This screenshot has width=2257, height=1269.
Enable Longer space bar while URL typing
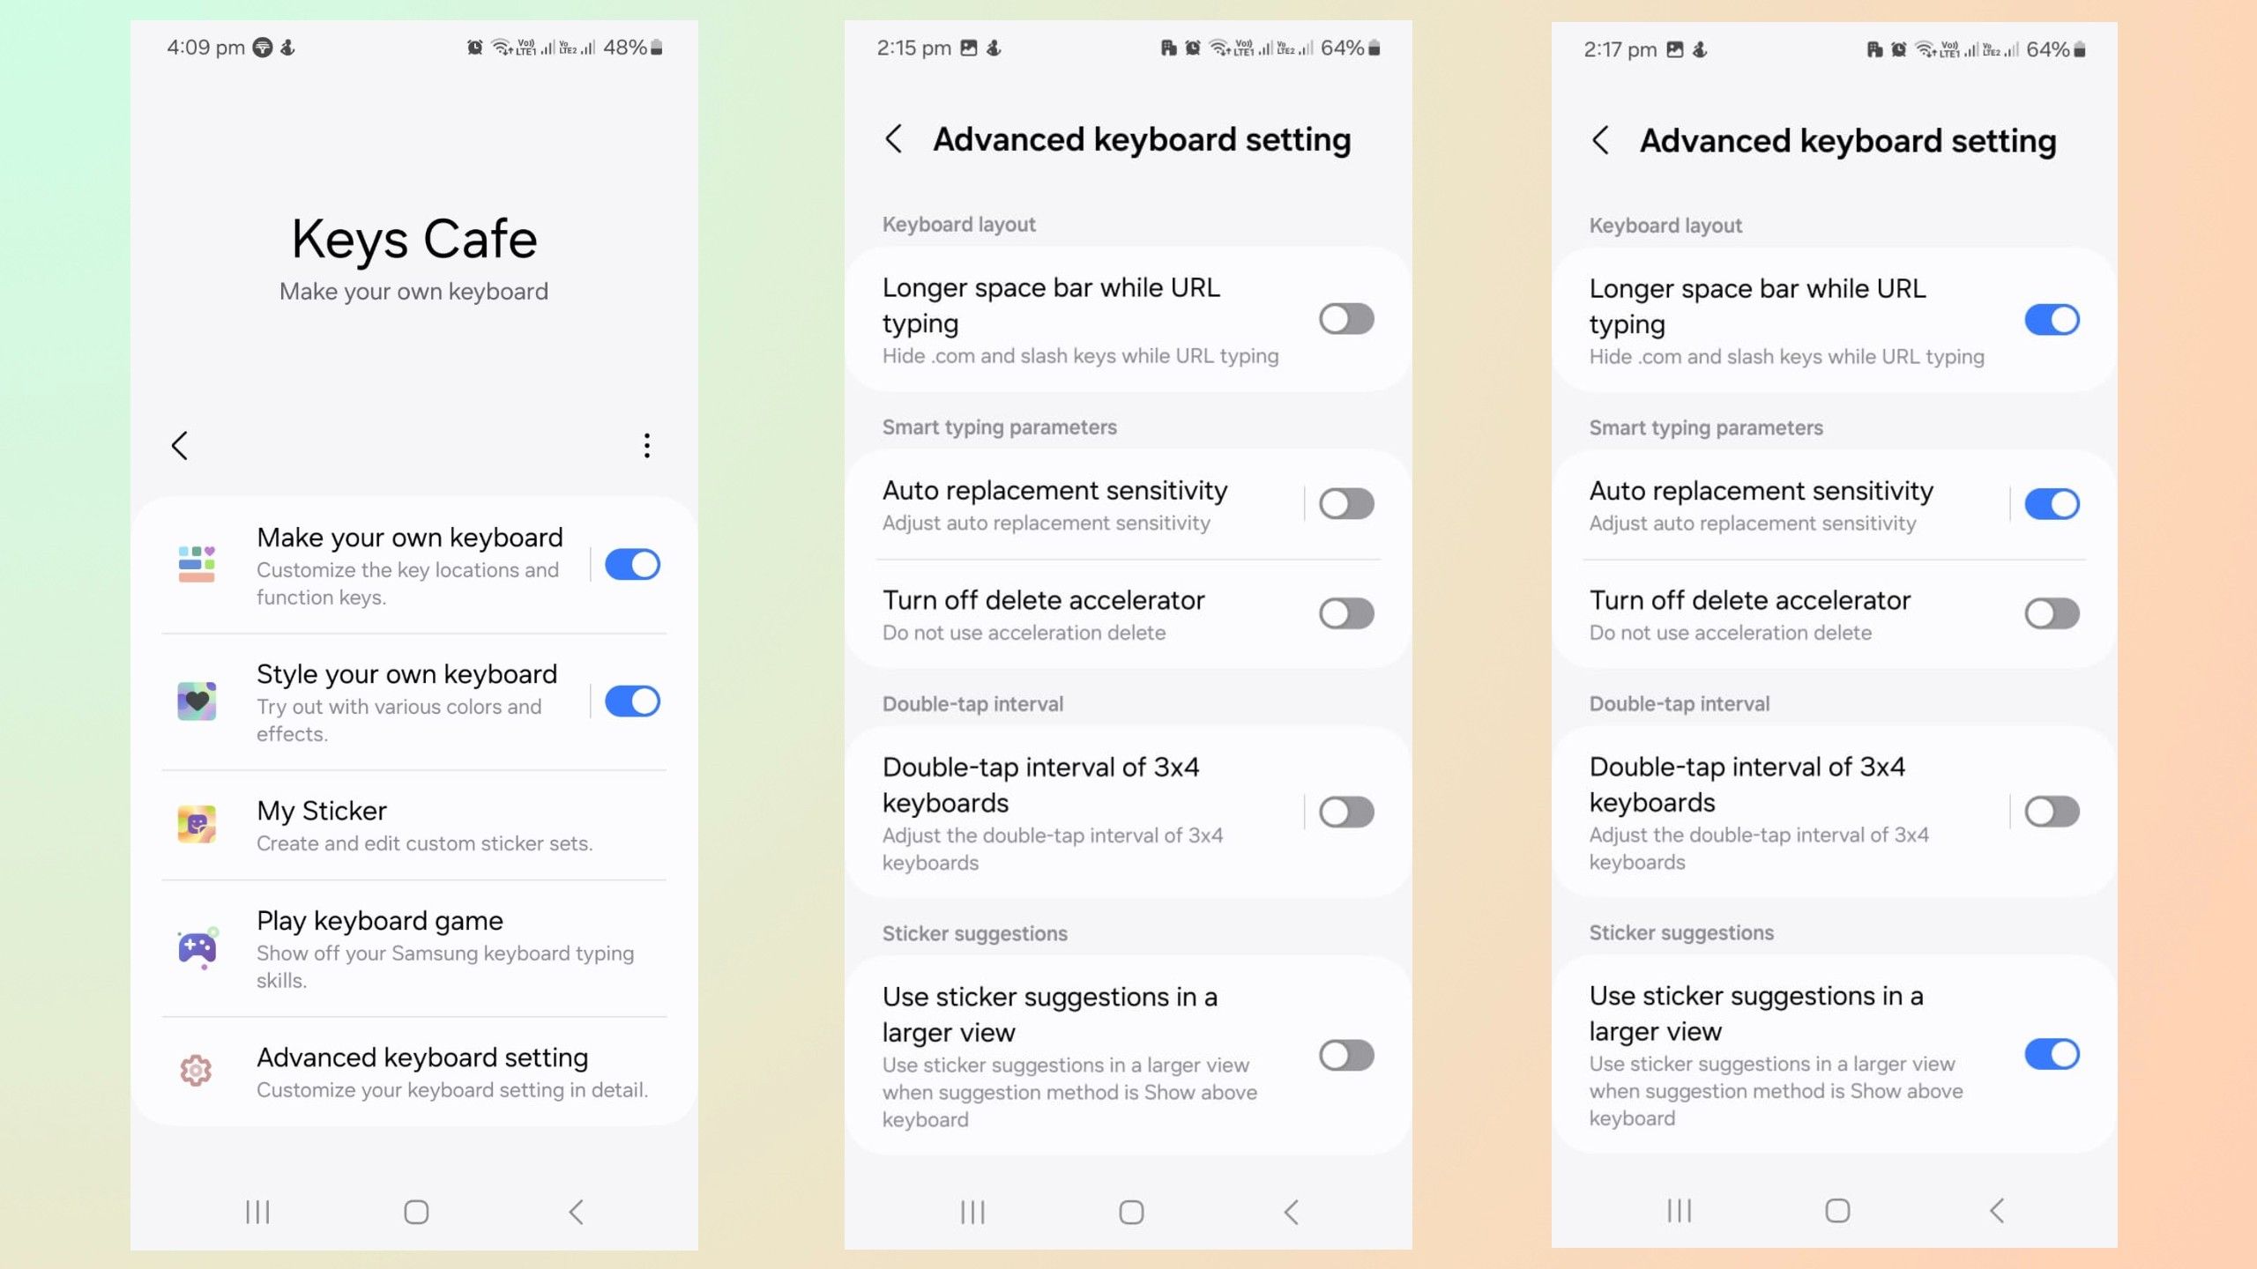tap(1343, 317)
